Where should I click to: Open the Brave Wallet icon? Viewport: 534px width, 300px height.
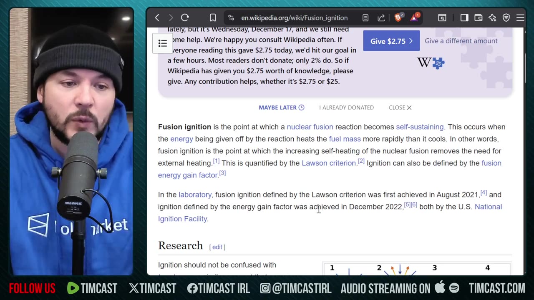click(479, 18)
